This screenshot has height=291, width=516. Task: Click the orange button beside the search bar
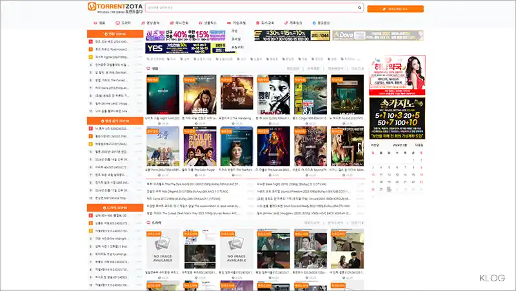tap(395, 9)
